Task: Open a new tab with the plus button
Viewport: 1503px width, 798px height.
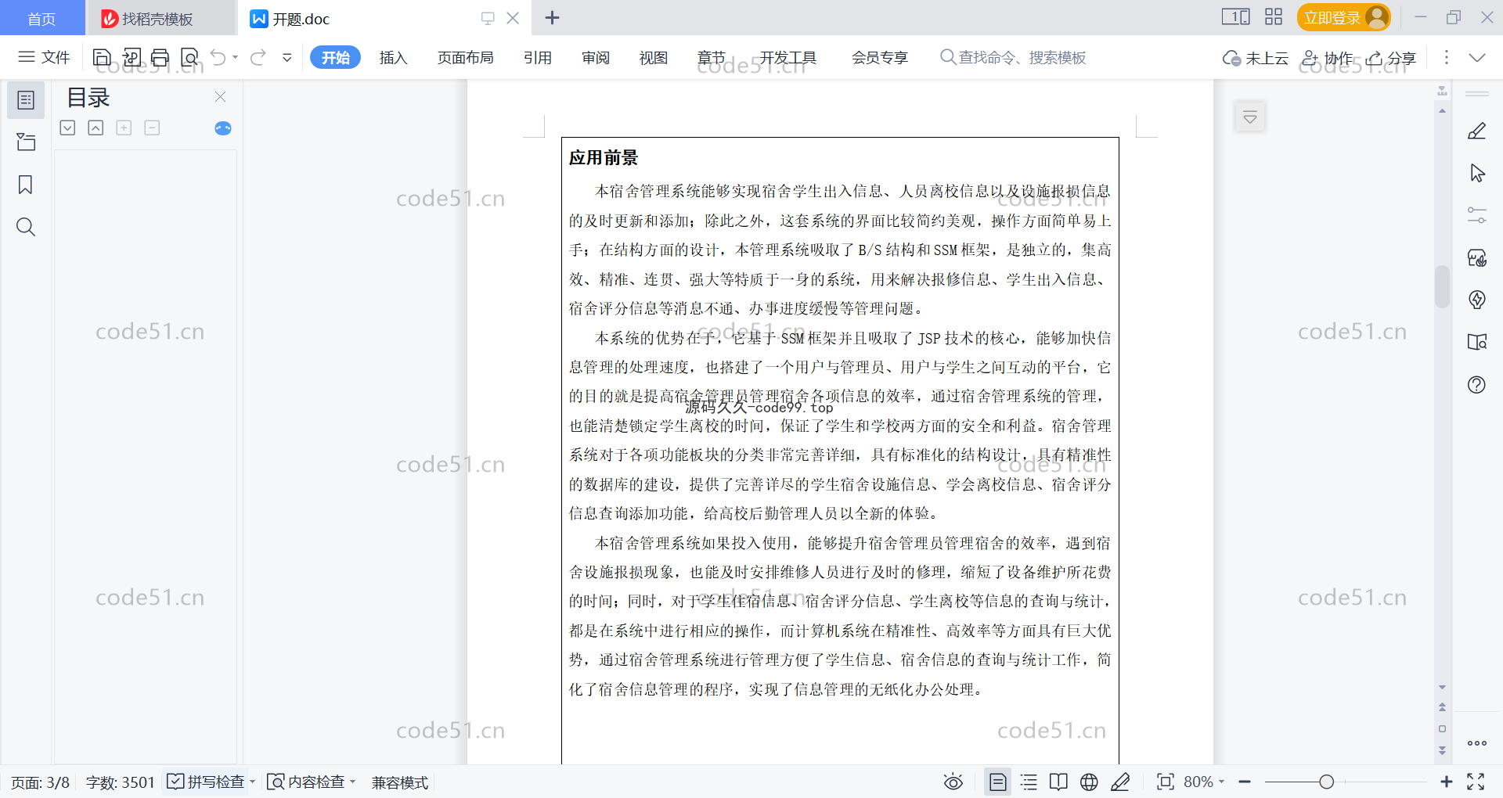Action: tap(552, 18)
